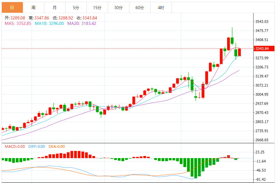Click the 3139.47 price axis label
This screenshot has width=276, height=183.
pos(262,76)
